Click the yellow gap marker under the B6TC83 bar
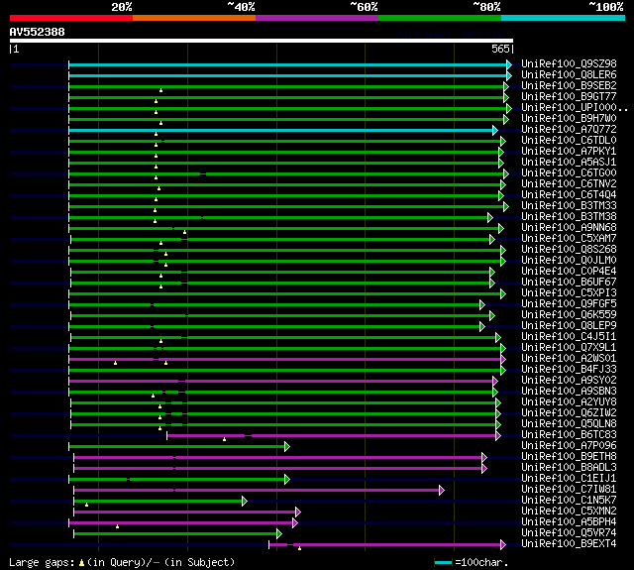Screen dimensions: 634x570 coord(225,439)
